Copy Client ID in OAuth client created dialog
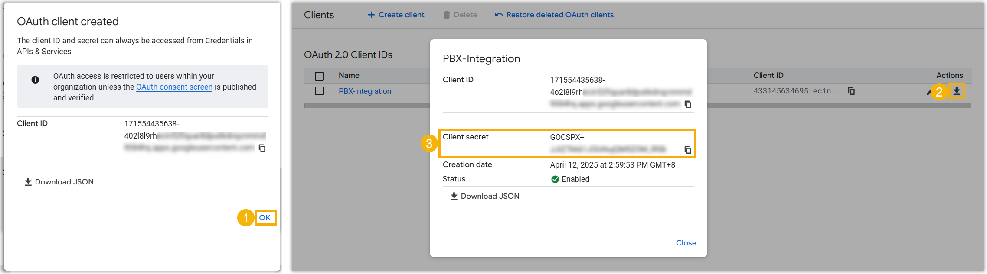The image size is (987, 274). pyautogui.click(x=262, y=148)
